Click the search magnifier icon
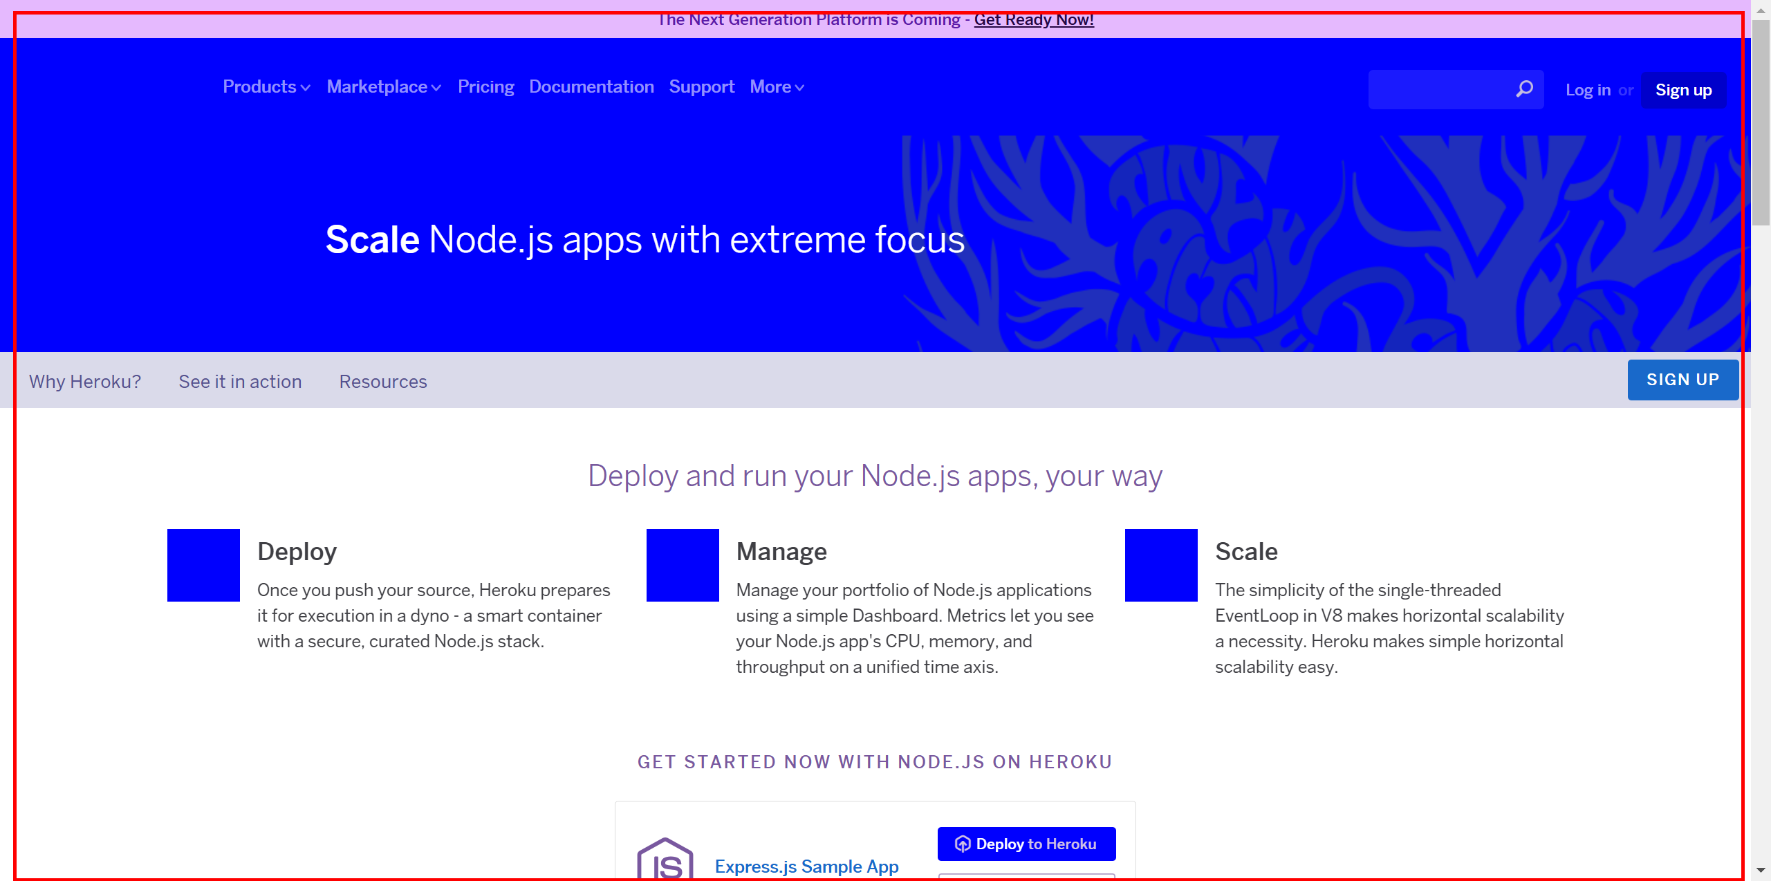1771x881 pixels. click(1524, 89)
